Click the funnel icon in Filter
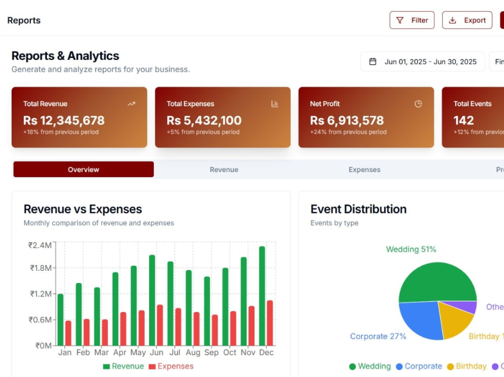This screenshot has width=504, height=377. pyautogui.click(x=400, y=20)
